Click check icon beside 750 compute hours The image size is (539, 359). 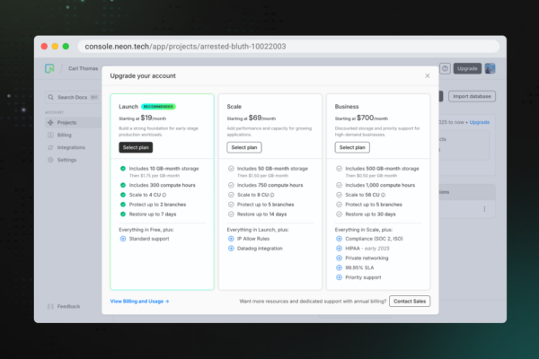(x=231, y=185)
